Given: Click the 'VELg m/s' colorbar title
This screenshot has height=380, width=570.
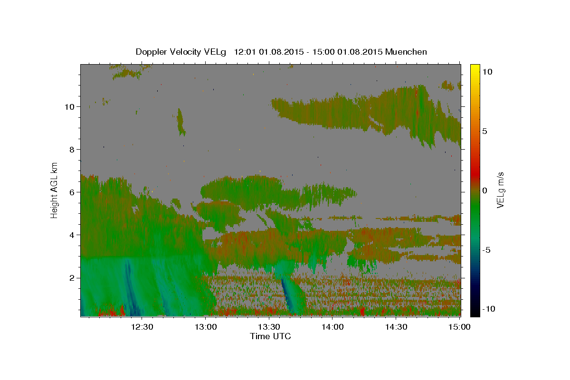Looking at the screenshot, I should (x=501, y=190).
